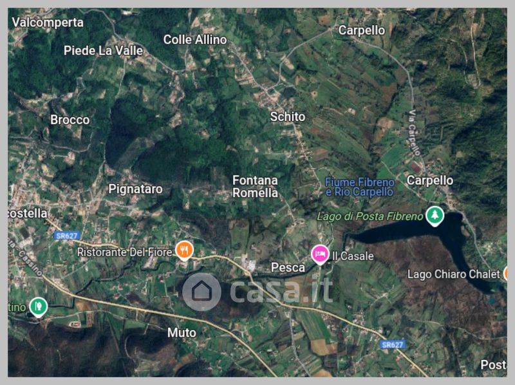This screenshot has width=515, height=385.
Task: Select the Muto locality label
Action: tap(182, 333)
